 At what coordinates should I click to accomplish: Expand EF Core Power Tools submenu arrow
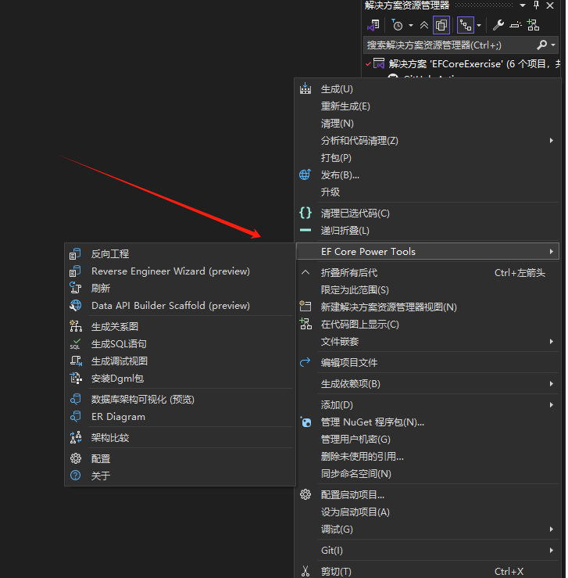(x=551, y=251)
